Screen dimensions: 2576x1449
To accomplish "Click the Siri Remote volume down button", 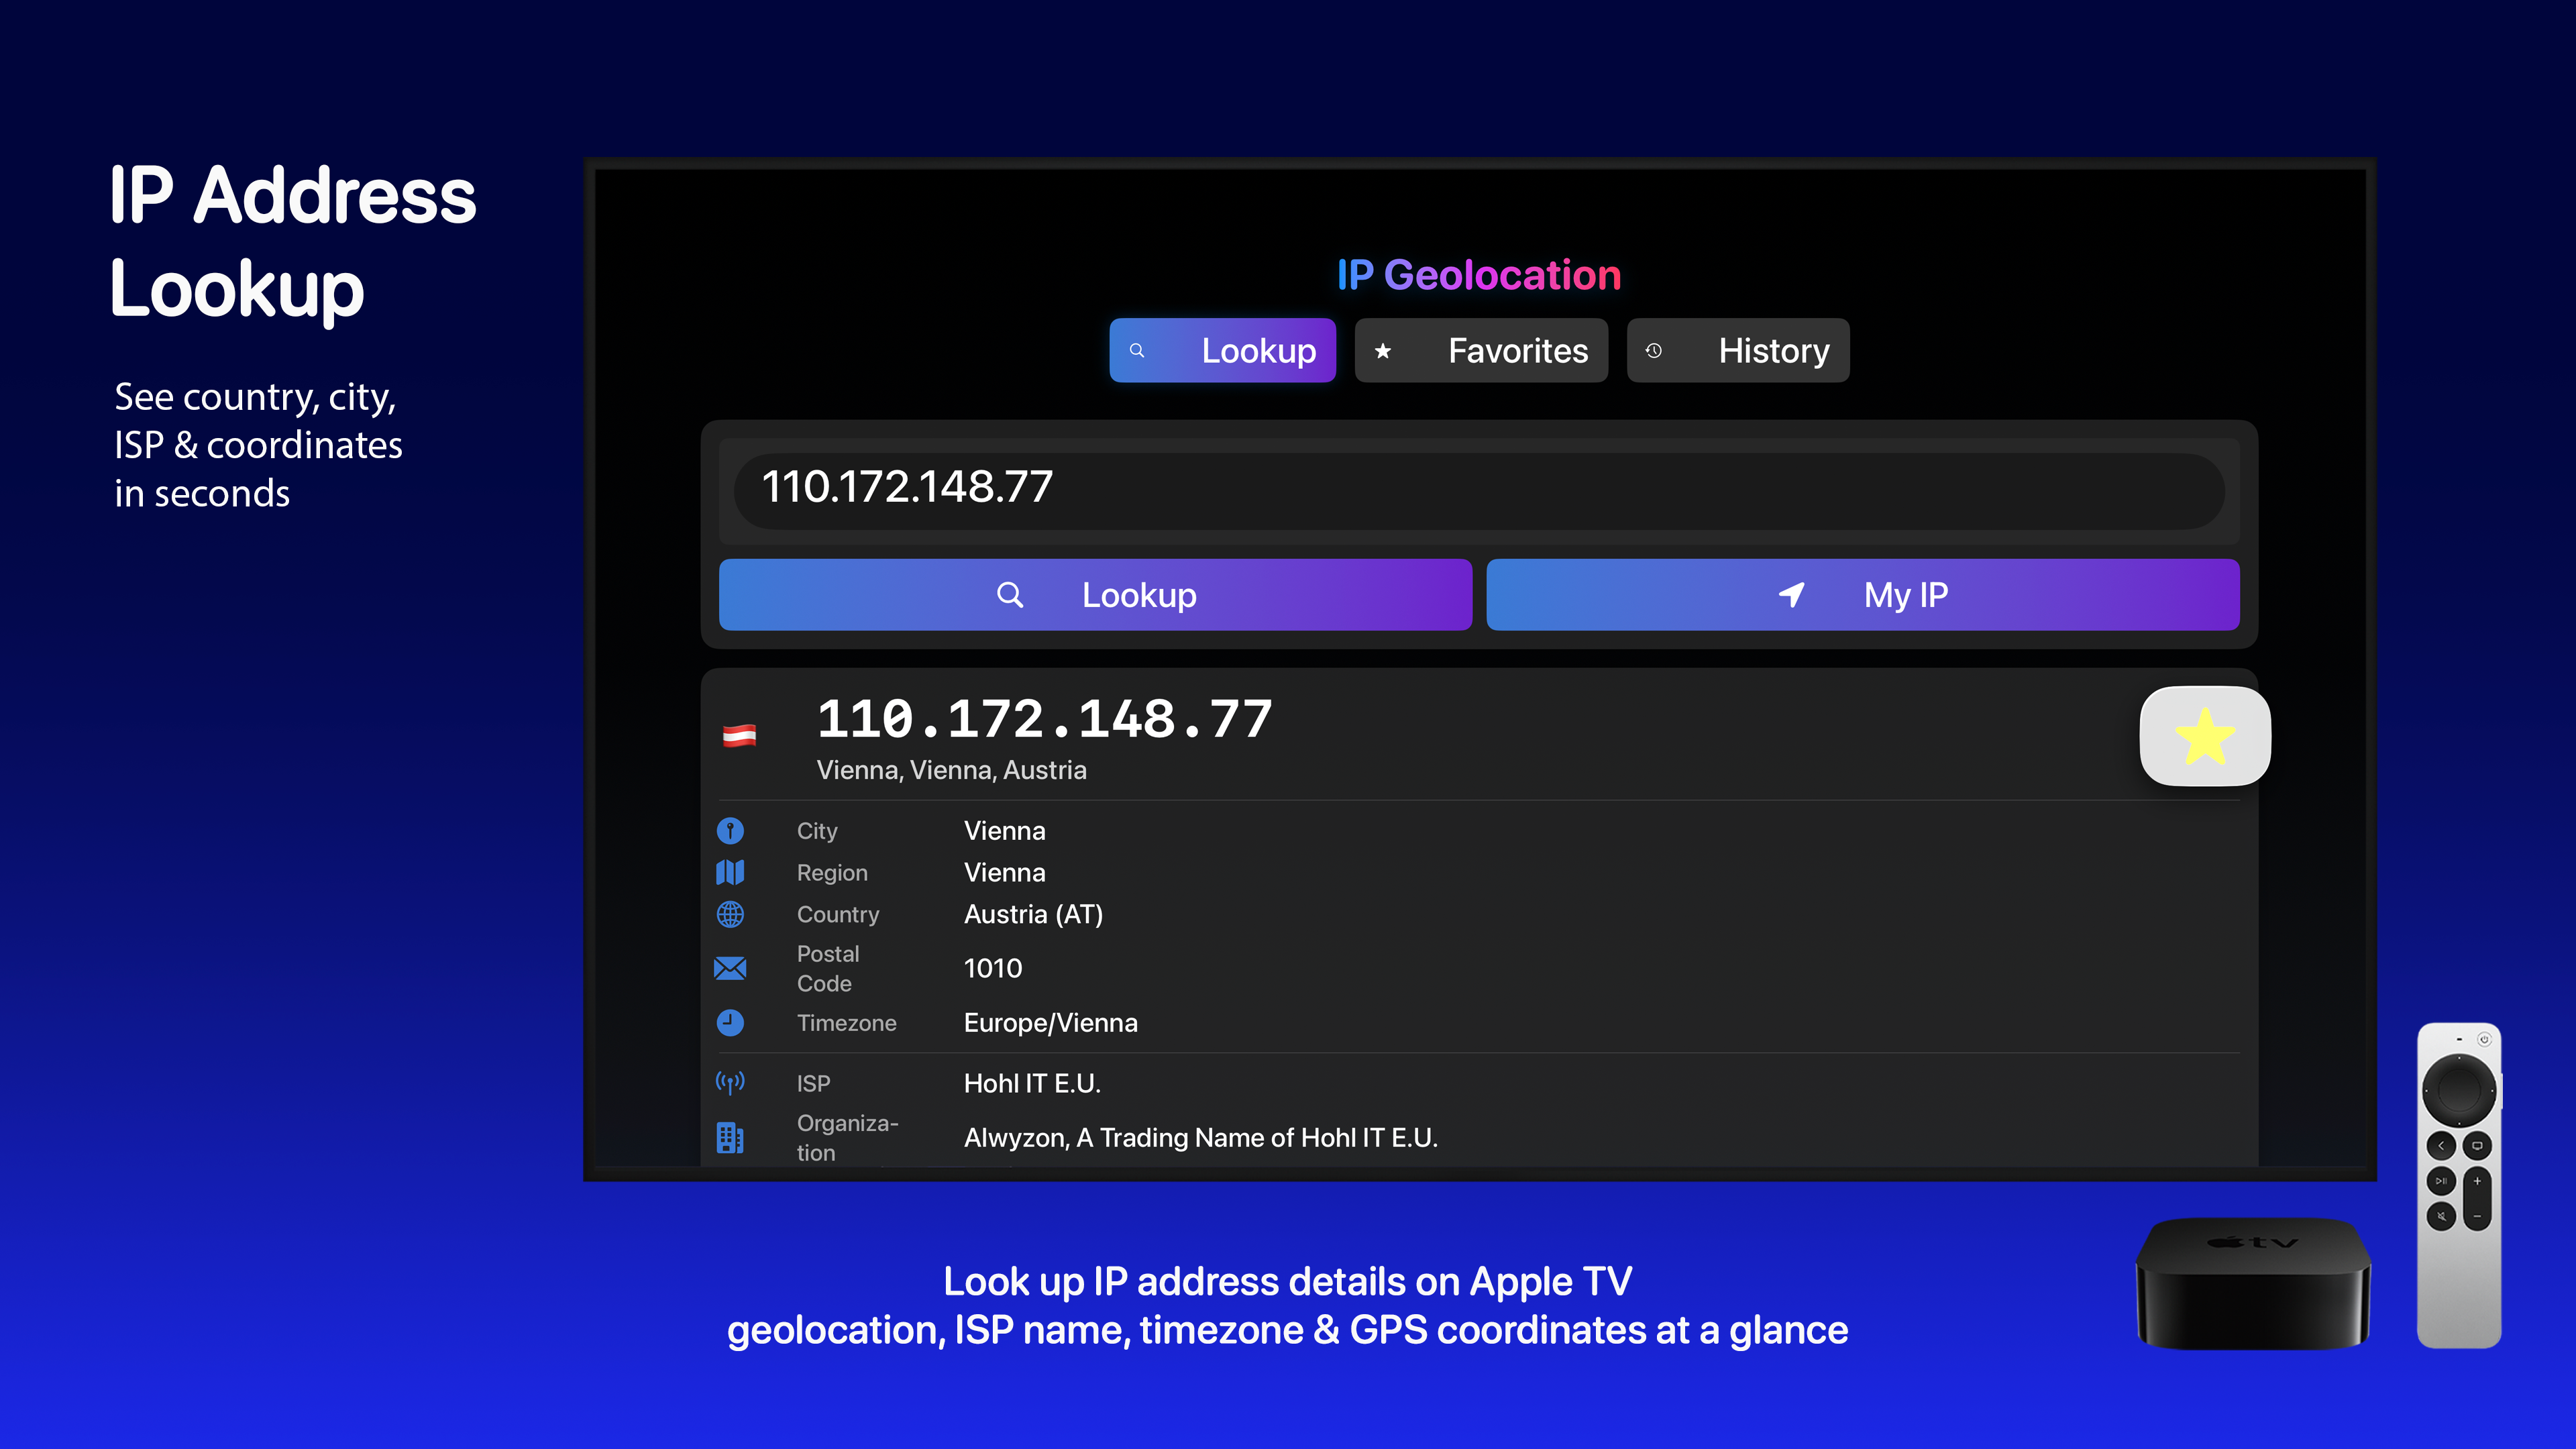I will 2477,1216.
